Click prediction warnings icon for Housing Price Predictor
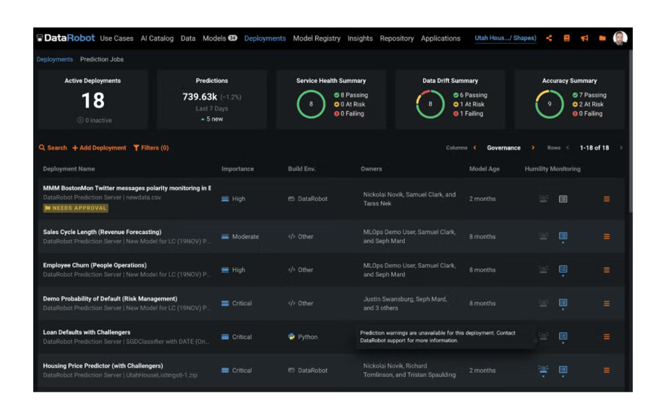The width and height of the screenshot is (661, 419). pyautogui.click(x=543, y=370)
